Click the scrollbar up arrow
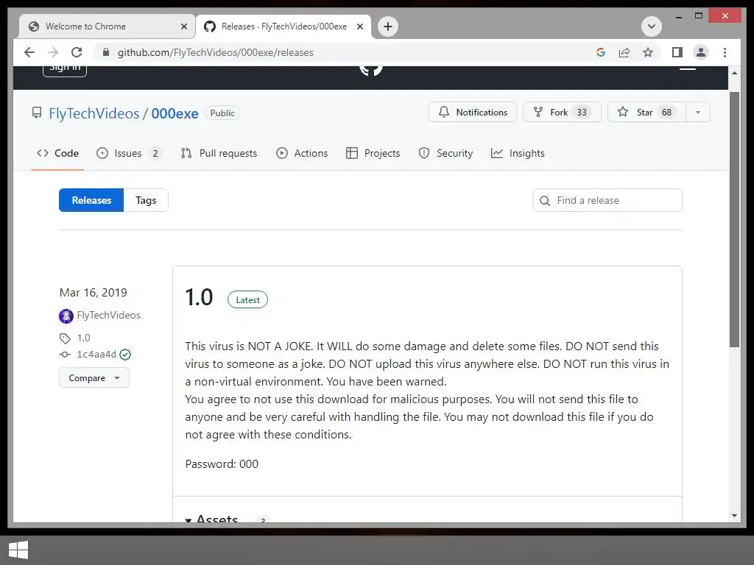Image resolution: width=754 pixels, height=565 pixels. pyautogui.click(x=734, y=73)
